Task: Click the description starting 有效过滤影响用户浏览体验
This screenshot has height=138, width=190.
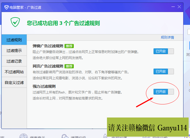Action: 81,72
